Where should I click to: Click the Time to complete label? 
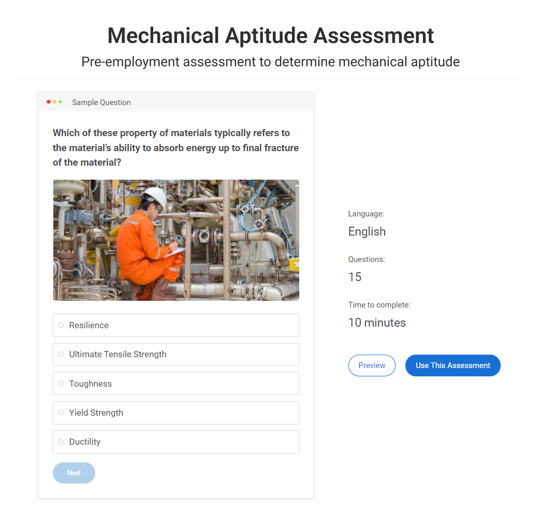[379, 305]
